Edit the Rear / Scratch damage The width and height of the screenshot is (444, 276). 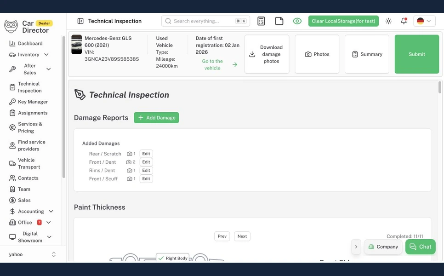coord(146,154)
